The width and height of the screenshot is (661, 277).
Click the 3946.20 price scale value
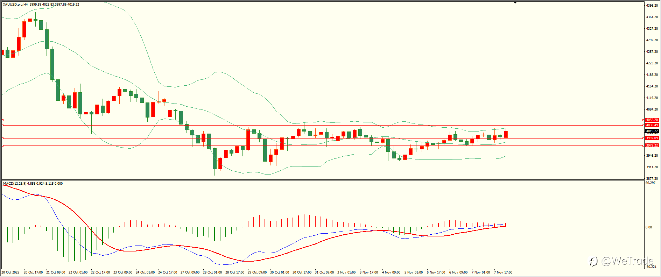652,156
